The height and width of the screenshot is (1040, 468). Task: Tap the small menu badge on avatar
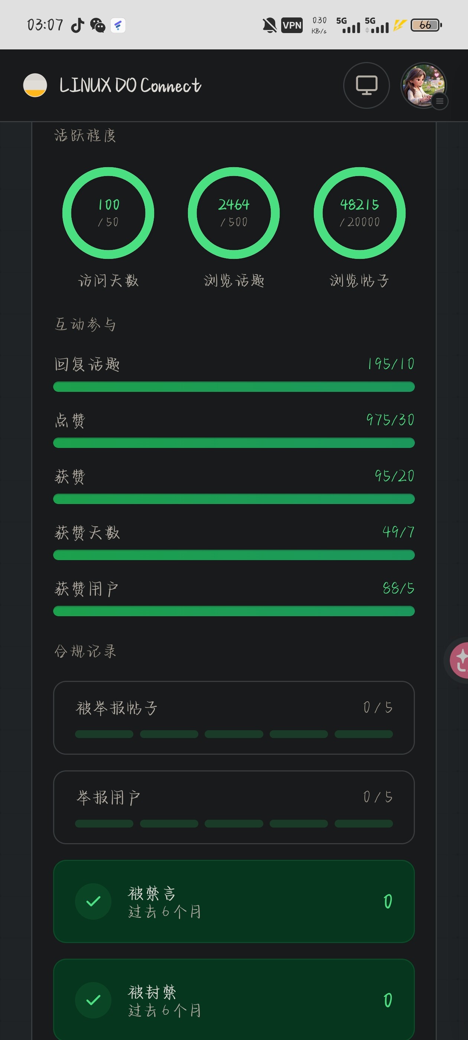(x=440, y=101)
